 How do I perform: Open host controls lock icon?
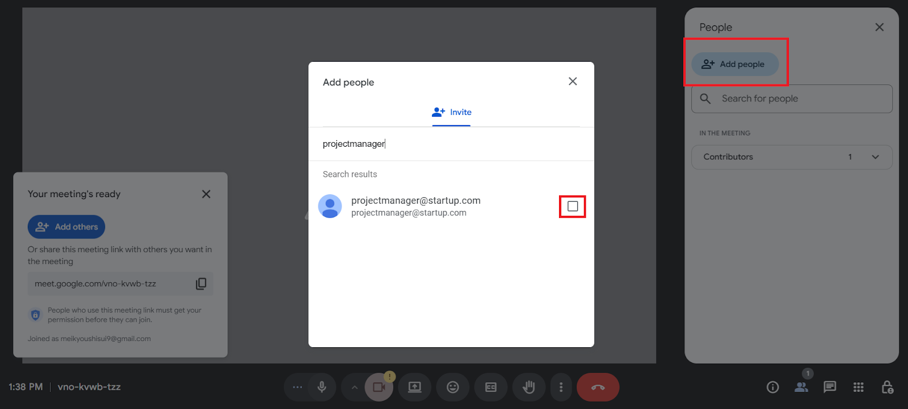[x=887, y=387]
